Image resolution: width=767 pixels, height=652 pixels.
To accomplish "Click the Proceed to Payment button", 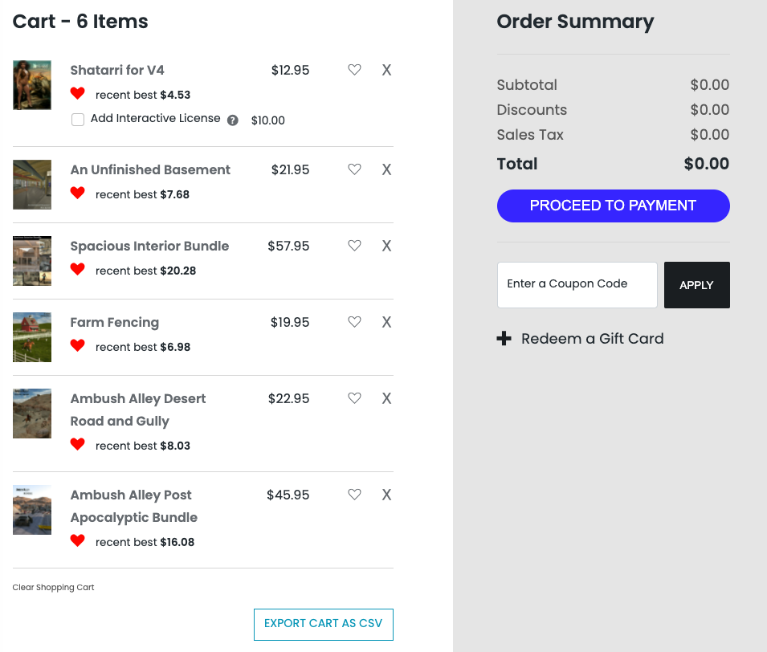I will [613, 206].
